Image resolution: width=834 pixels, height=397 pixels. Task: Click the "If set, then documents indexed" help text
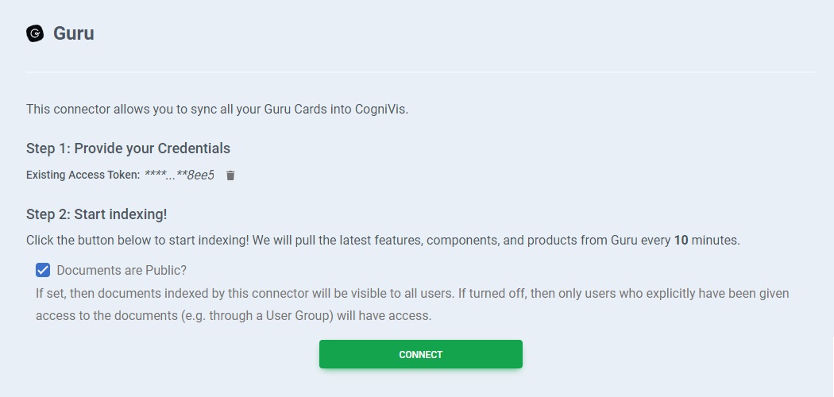238,293
